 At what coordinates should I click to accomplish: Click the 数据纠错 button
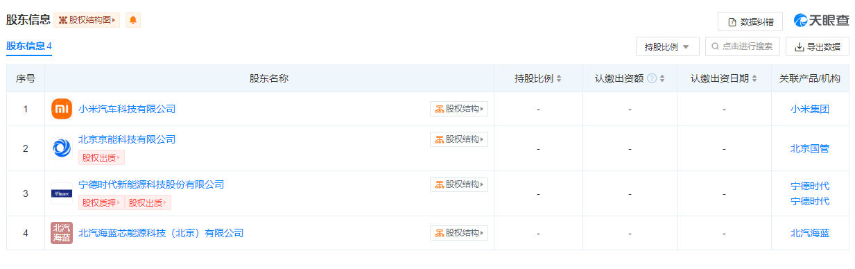750,21
